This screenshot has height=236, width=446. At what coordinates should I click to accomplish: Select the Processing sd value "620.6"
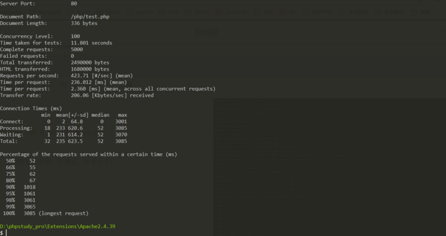tap(76, 128)
